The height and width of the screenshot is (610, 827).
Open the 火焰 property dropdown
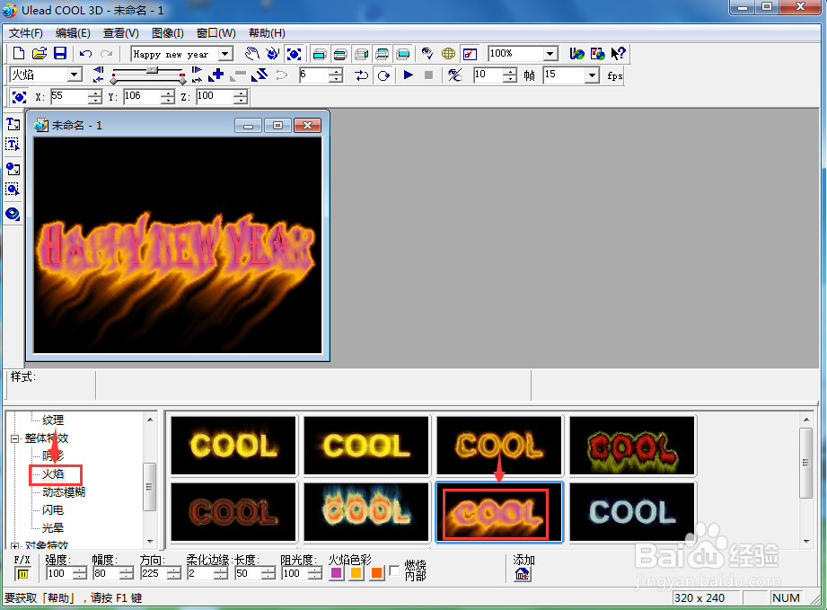tap(75, 75)
